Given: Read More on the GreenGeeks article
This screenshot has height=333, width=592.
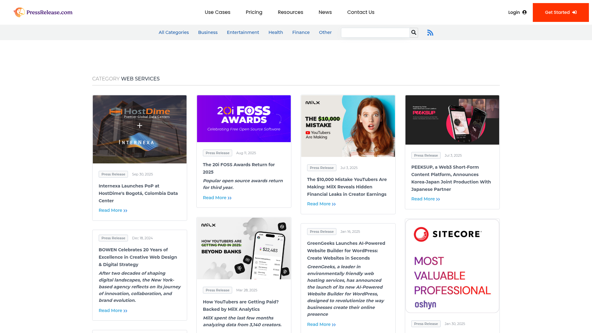Looking at the screenshot, I should point(321,324).
